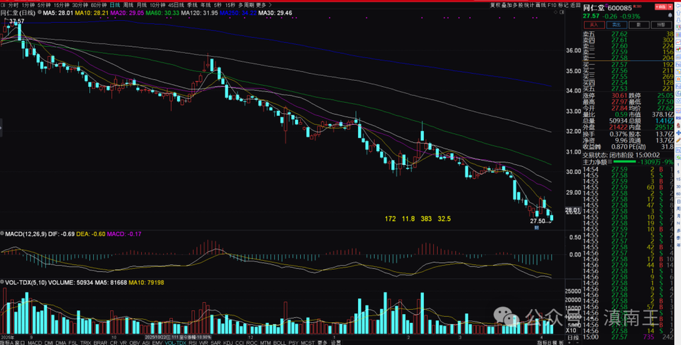Click the diamond icon above the price axis

tap(555, 12)
